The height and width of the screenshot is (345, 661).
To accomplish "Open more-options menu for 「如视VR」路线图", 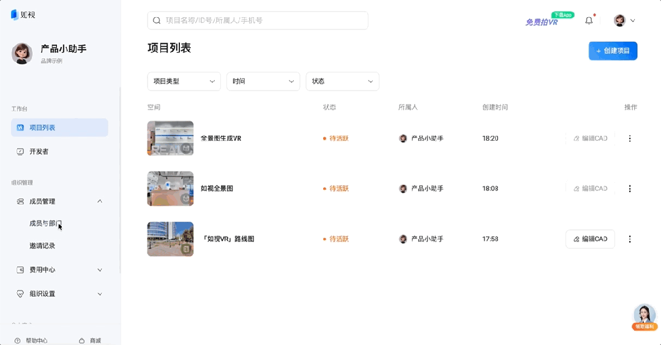I will (630, 239).
